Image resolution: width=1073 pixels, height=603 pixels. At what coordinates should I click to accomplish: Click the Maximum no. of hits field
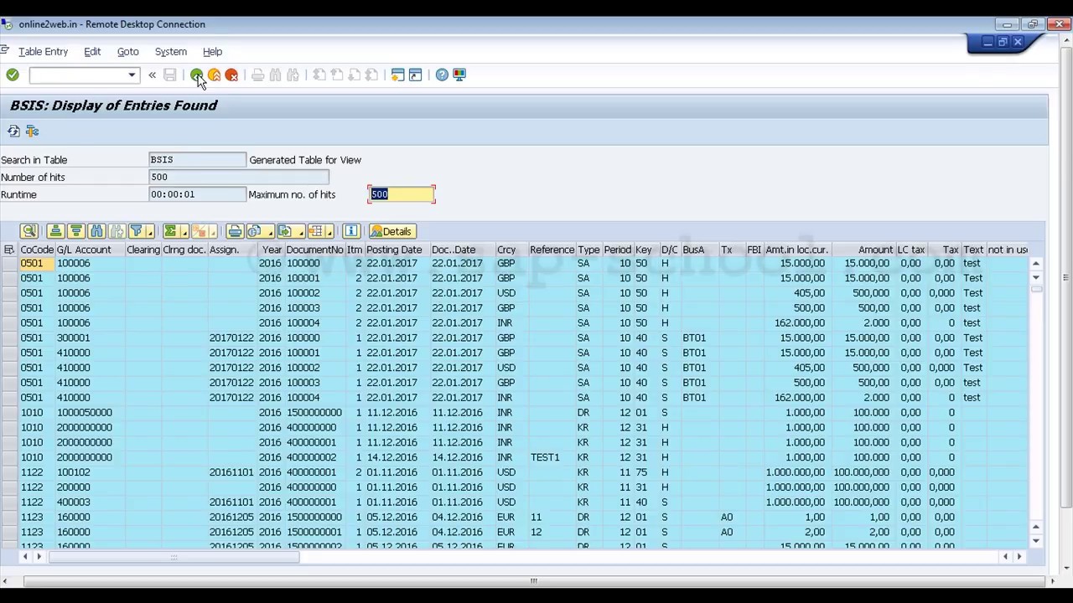coord(402,194)
